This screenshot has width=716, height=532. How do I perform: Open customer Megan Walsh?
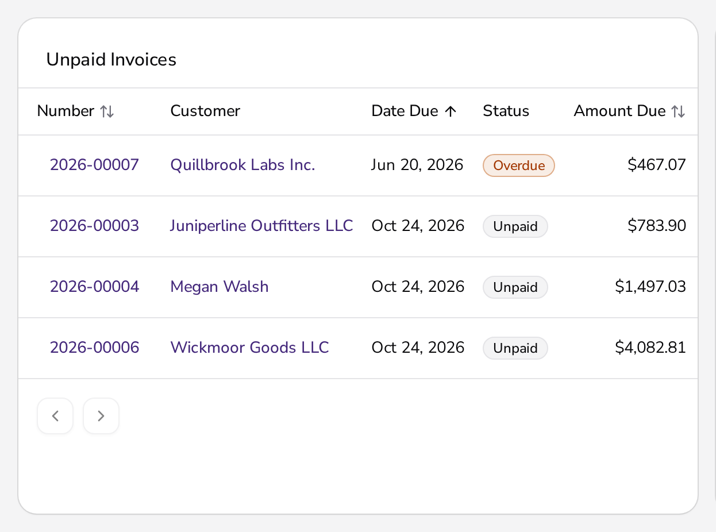point(220,287)
